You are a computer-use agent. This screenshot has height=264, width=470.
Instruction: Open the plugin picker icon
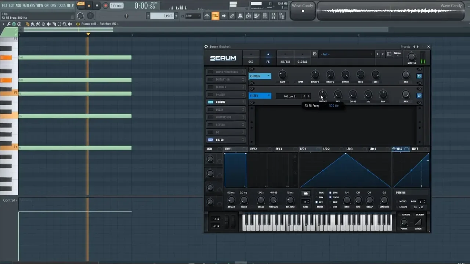point(282,16)
